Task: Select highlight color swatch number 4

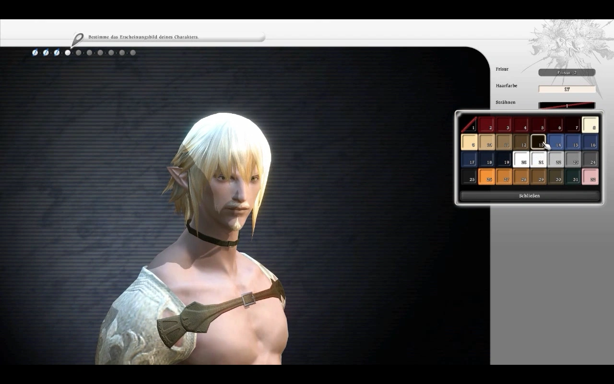Action: [x=521, y=125]
